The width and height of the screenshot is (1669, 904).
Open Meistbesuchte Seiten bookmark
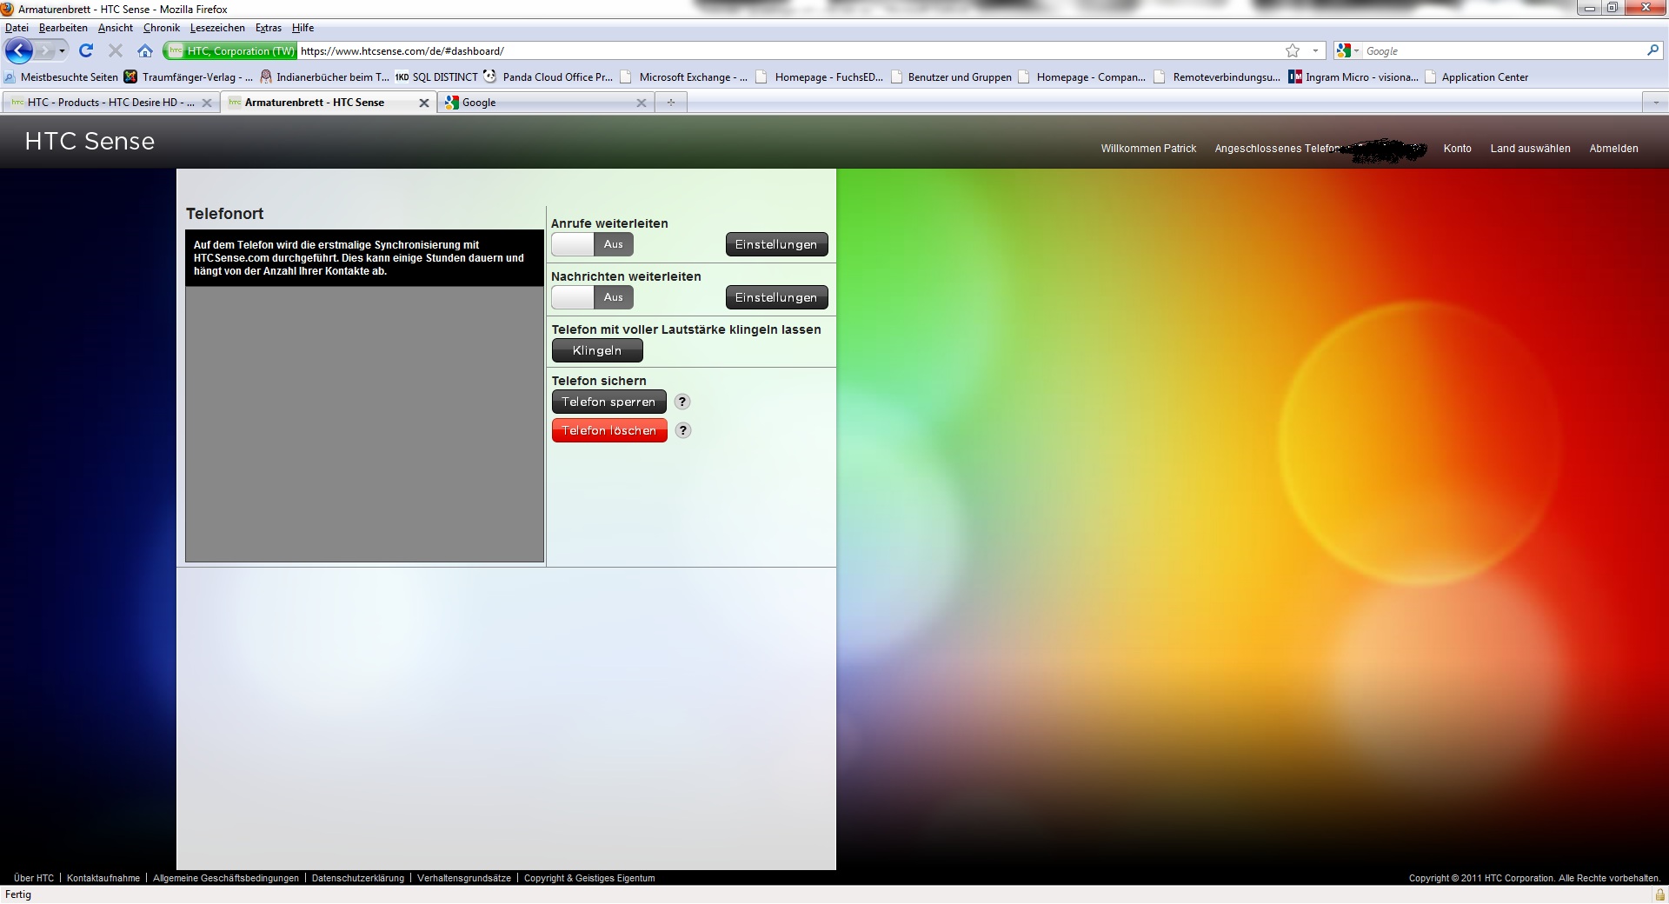coord(61,77)
